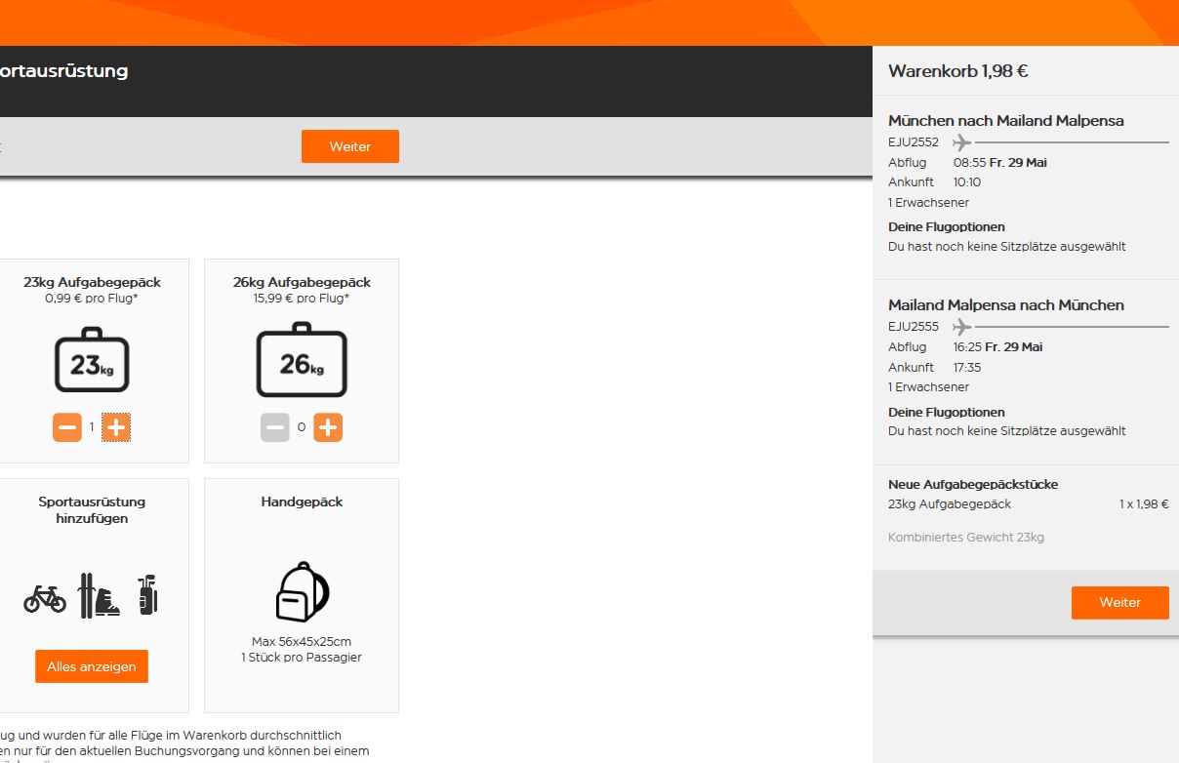Viewport: 1179px width, 763px height.
Task: Click the 0,99 € pro Flug price
Action: 92,299
